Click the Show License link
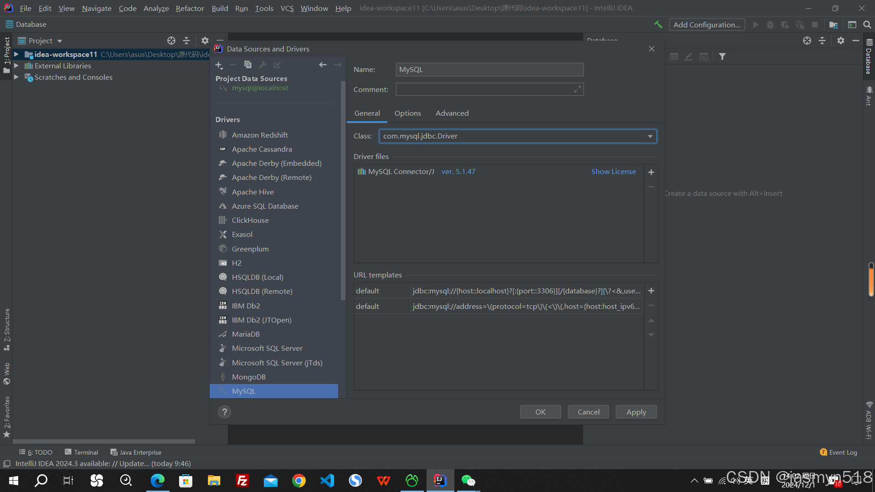Viewport: 875px width, 492px height. click(x=613, y=171)
